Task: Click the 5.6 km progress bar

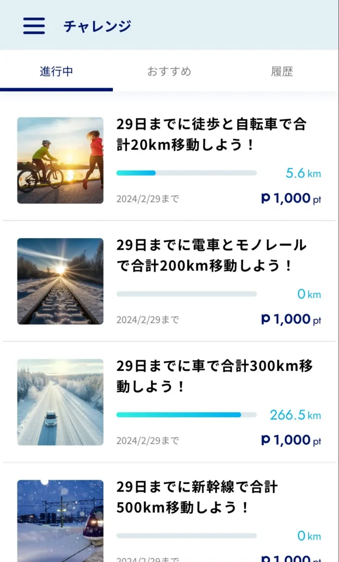Action: 186,173
